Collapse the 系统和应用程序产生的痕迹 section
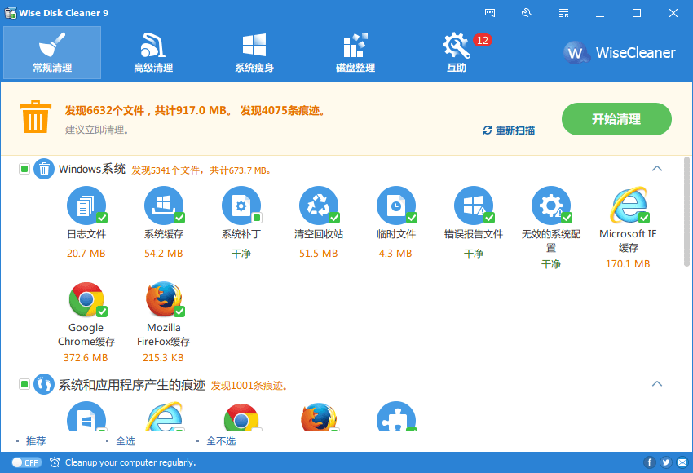 657,384
